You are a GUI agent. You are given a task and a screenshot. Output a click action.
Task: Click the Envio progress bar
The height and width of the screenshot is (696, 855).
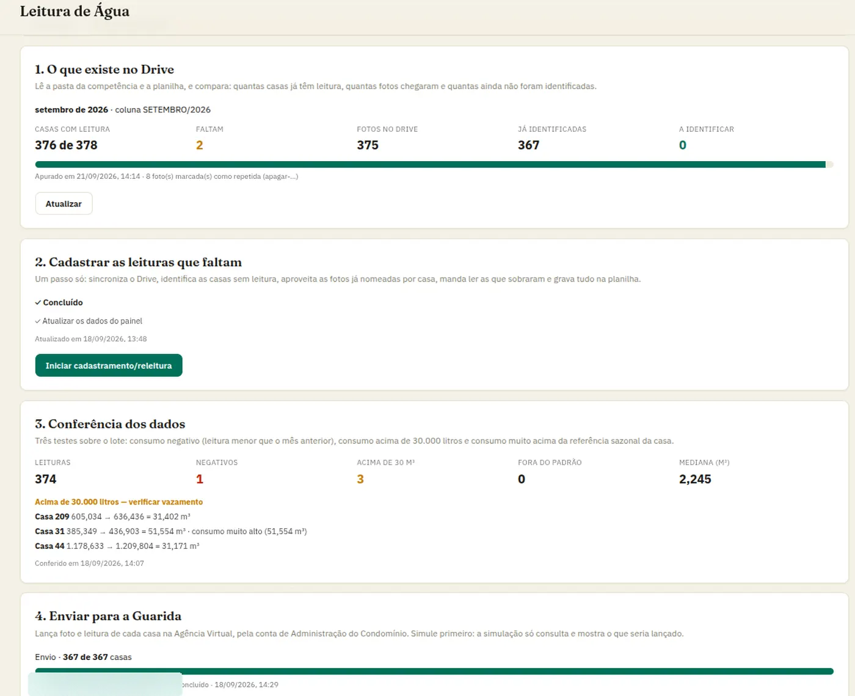[434, 671]
